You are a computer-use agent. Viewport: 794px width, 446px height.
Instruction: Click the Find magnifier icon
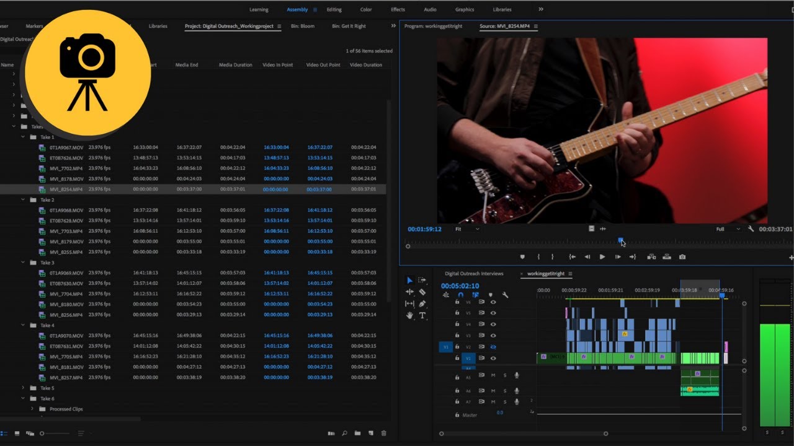click(344, 434)
